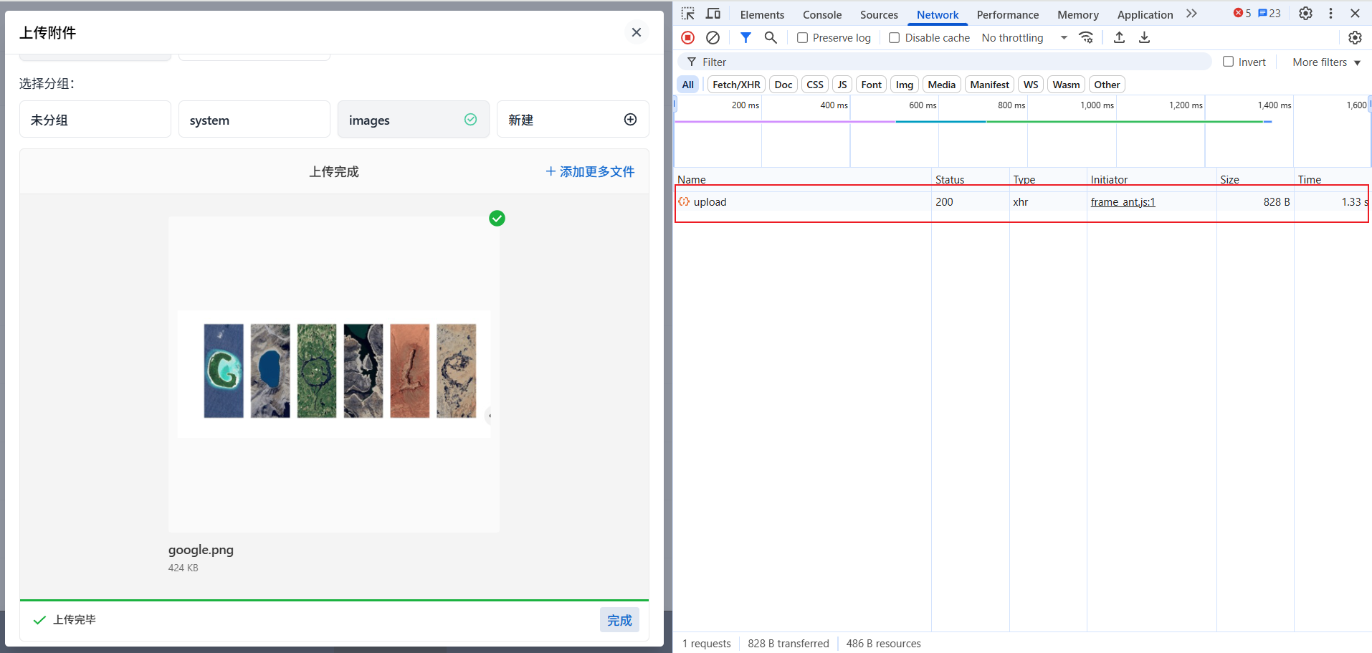The image size is (1372, 653).
Task: Switch to the Elements tab
Action: click(762, 14)
